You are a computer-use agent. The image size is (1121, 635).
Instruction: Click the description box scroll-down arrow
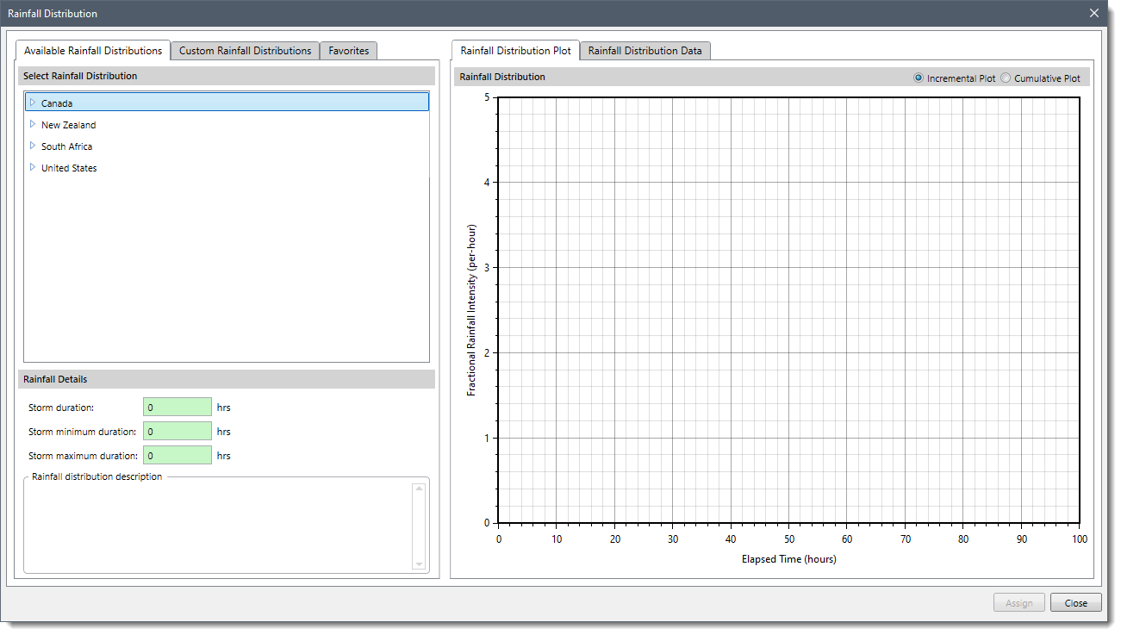pos(419,563)
